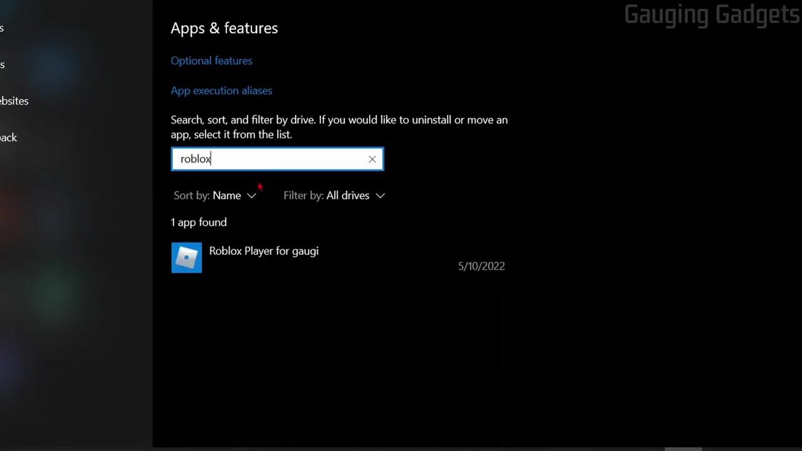Open the Optional features link

[x=211, y=61]
